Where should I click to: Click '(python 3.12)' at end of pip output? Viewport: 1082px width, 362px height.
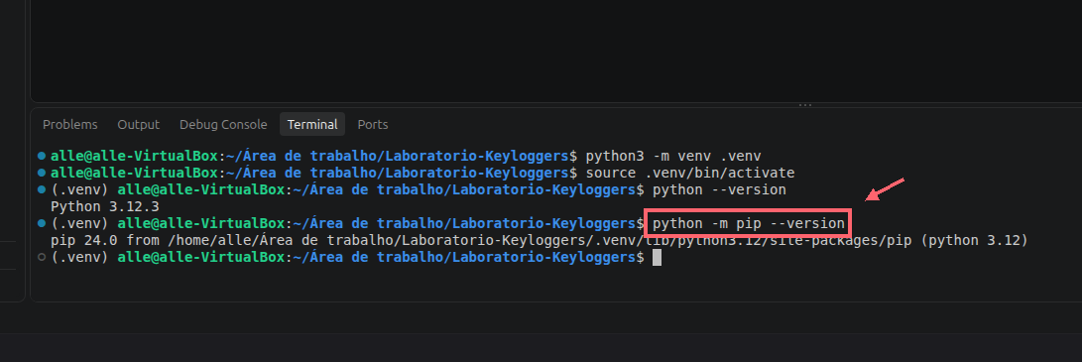pos(974,241)
